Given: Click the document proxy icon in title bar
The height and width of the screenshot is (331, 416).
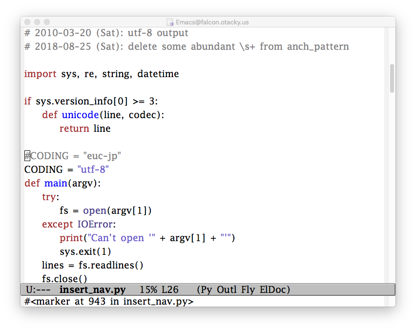Looking at the screenshot, I should [x=170, y=22].
